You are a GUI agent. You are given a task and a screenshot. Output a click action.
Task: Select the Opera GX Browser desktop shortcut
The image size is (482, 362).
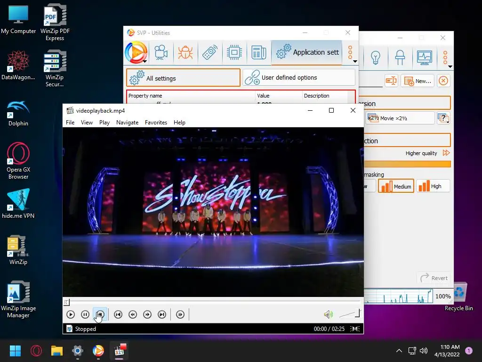[x=18, y=161]
